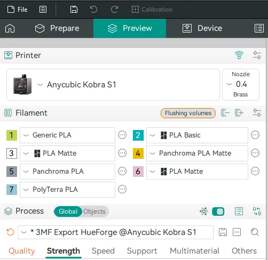This screenshot has width=268, height=260.
Task: Open the list icon after Device tab
Action: (x=259, y=28)
